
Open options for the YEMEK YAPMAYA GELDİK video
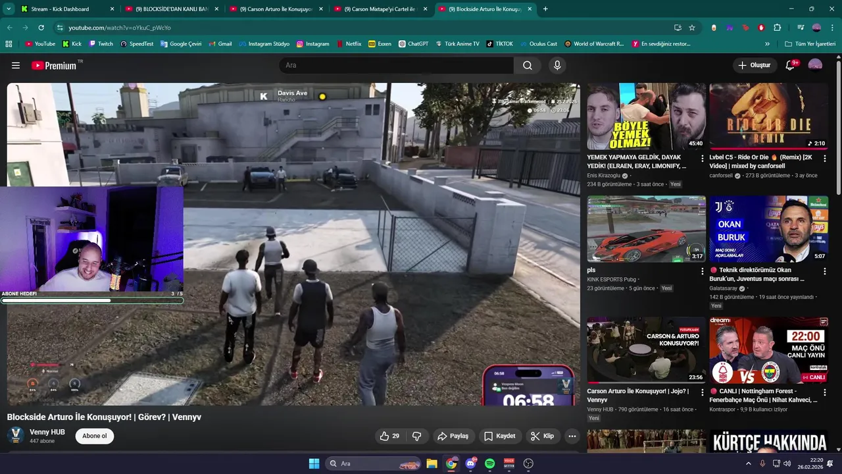click(x=702, y=158)
